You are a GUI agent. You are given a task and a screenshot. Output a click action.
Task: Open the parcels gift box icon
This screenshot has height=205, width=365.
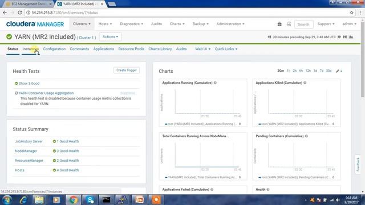pos(279,24)
